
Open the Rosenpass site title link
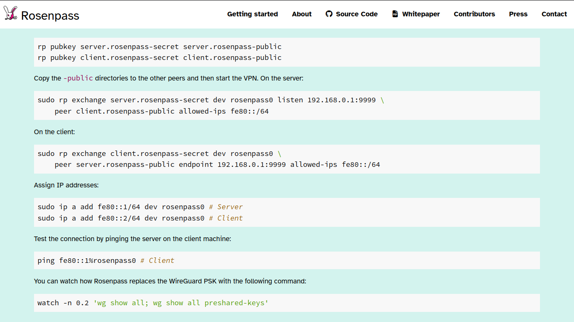pyautogui.click(x=50, y=16)
